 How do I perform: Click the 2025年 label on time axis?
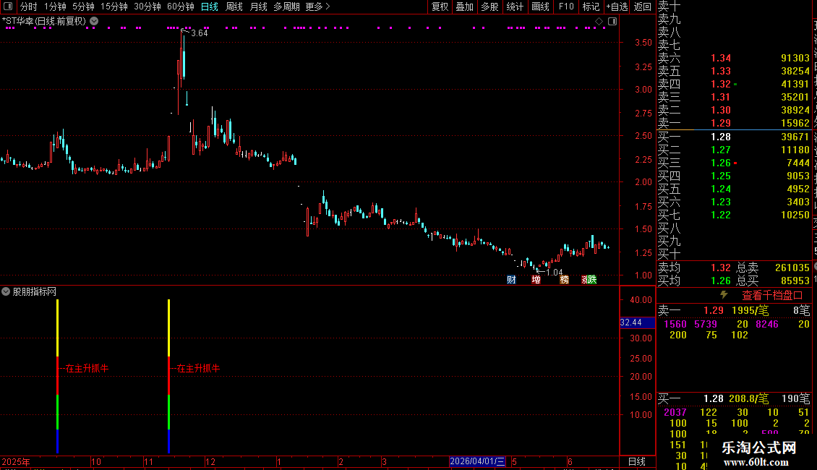[x=16, y=461]
